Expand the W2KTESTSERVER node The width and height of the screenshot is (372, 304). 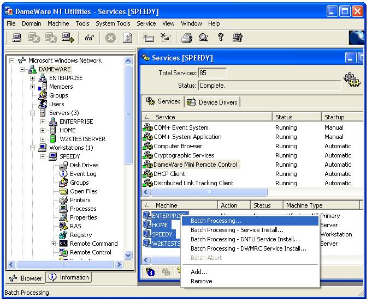[43, 139]
